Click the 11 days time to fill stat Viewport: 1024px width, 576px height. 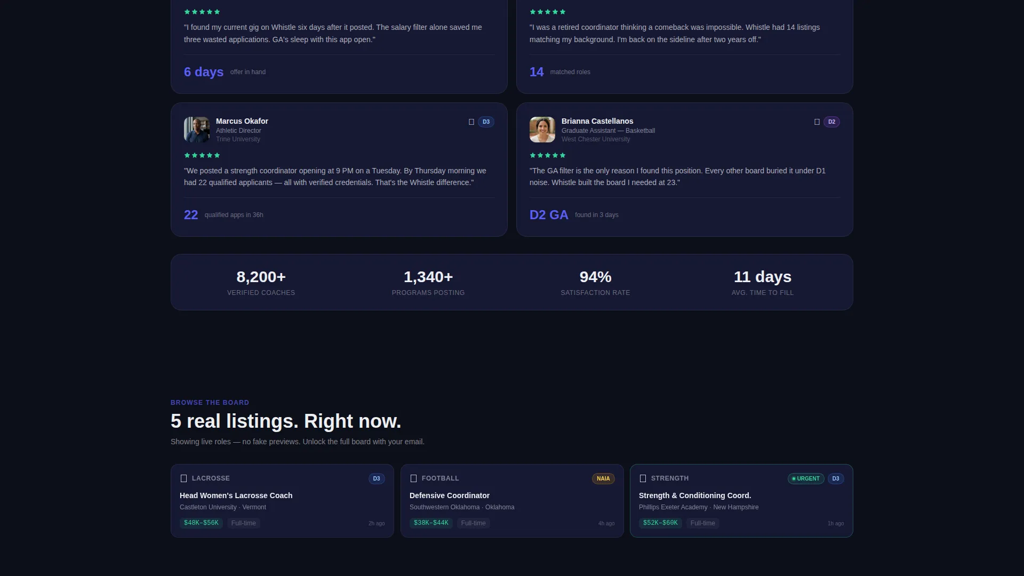click(x=763, y=283)
